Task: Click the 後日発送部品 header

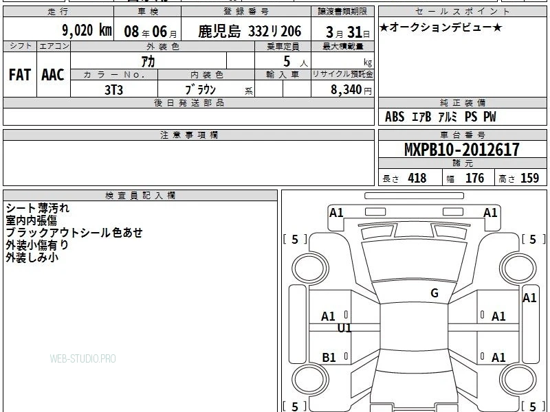Action: point(188,102)
